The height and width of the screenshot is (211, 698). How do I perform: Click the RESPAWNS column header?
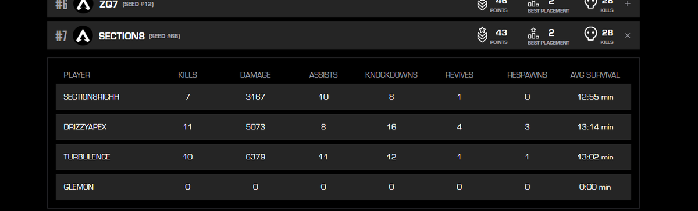point(527,75)
